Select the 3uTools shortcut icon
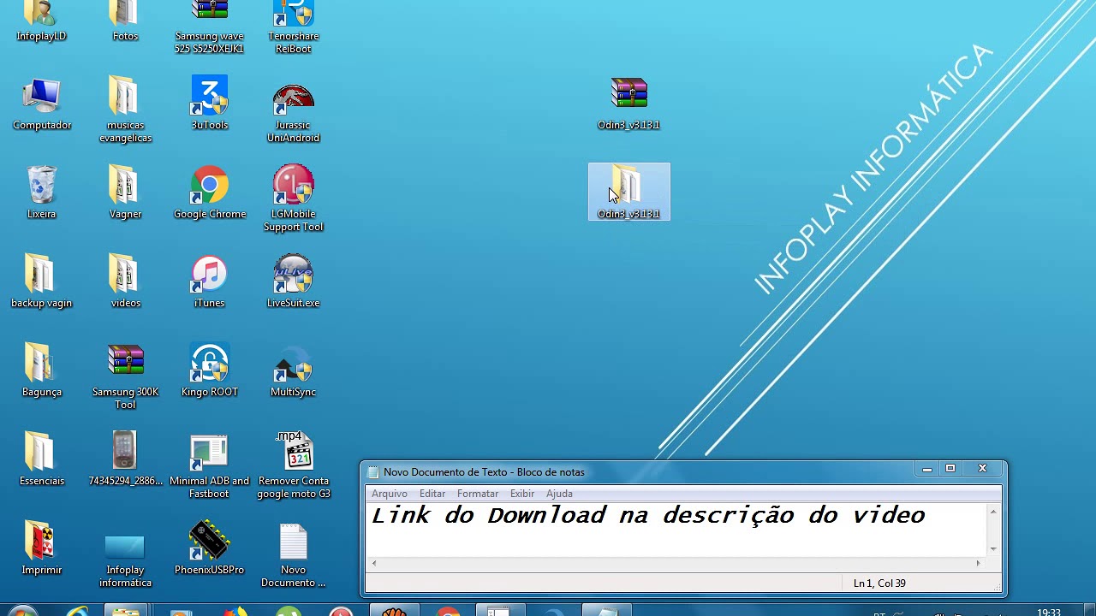 tap(209, 104)
